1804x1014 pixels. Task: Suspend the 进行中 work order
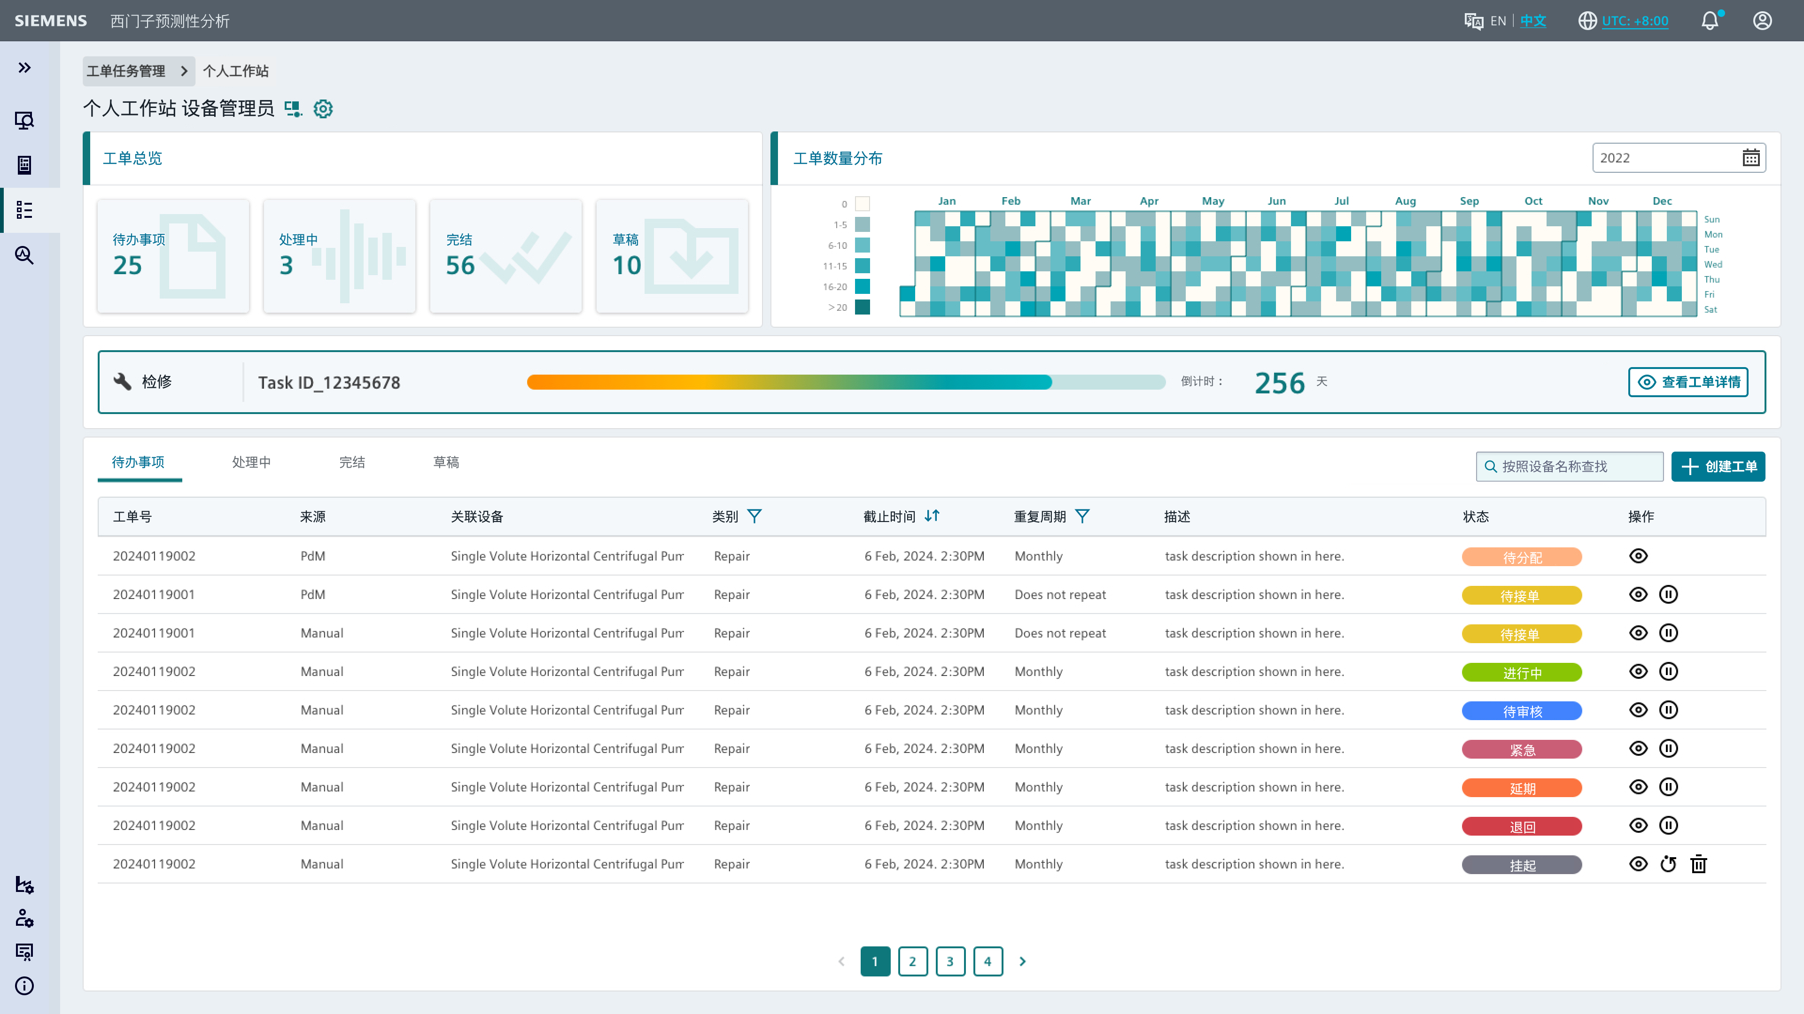tap(1668, 671)
